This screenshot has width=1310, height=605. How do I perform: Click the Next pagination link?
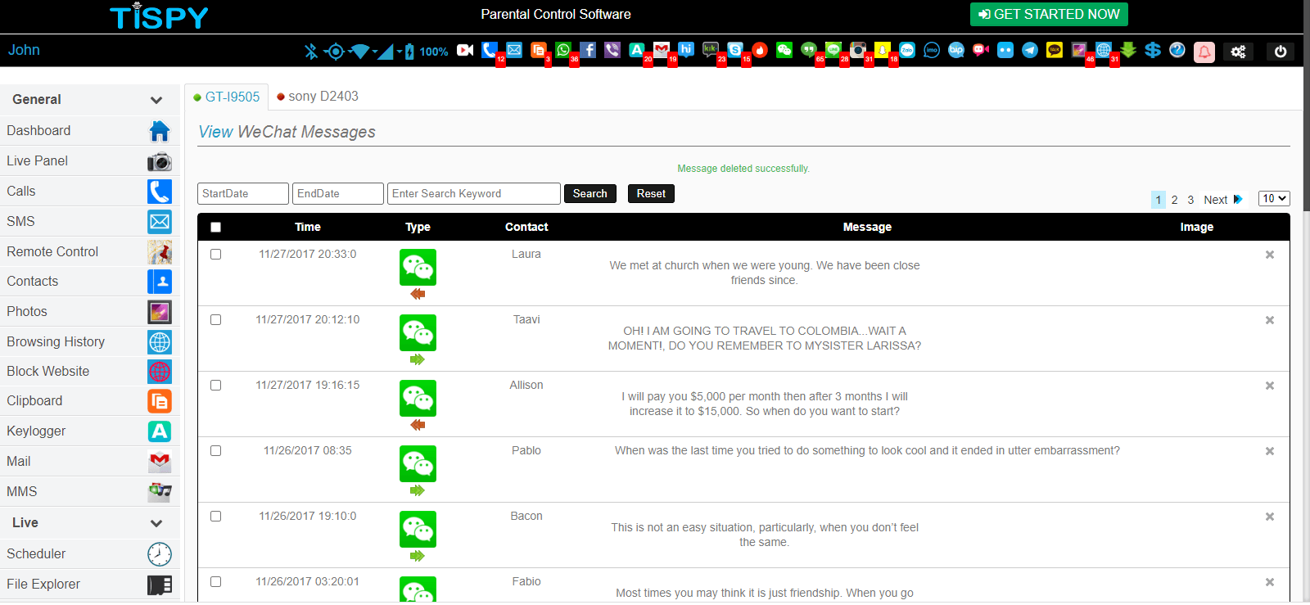point(1222,200)
